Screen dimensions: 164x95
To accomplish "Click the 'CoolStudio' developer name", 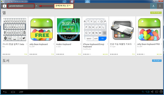I will click(x=87, y=49).
